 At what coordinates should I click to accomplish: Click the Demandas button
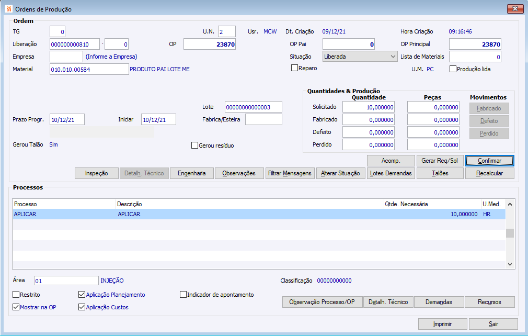point(439,302)
